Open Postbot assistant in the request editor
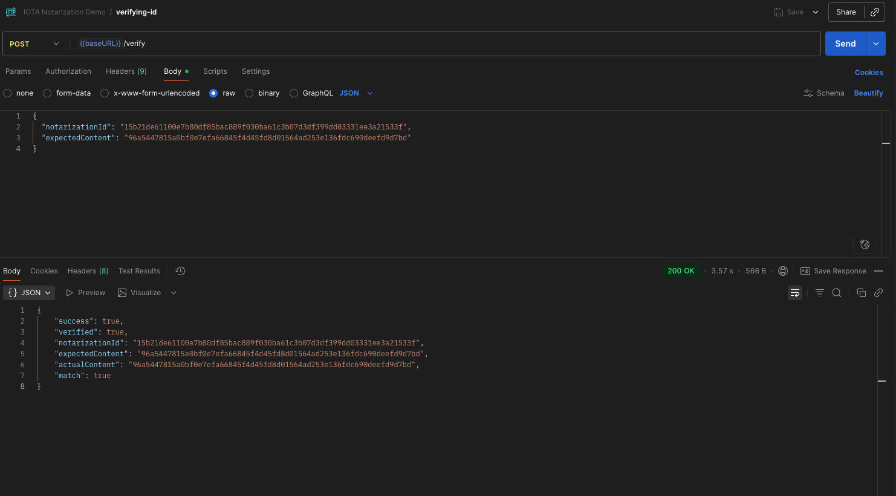The width and height of the screenshot is (896, 496). pyautogui.click(x=865, y=244)
